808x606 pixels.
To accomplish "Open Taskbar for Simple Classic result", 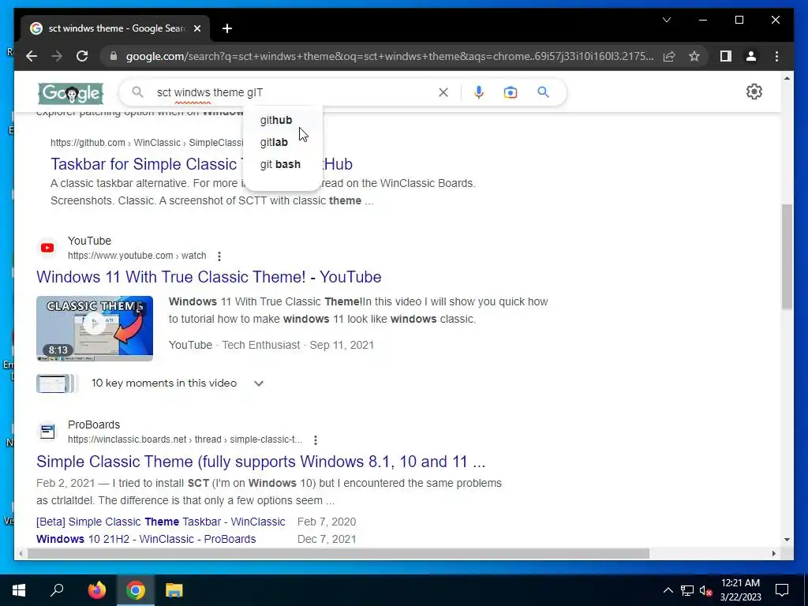I will point(201,164).
